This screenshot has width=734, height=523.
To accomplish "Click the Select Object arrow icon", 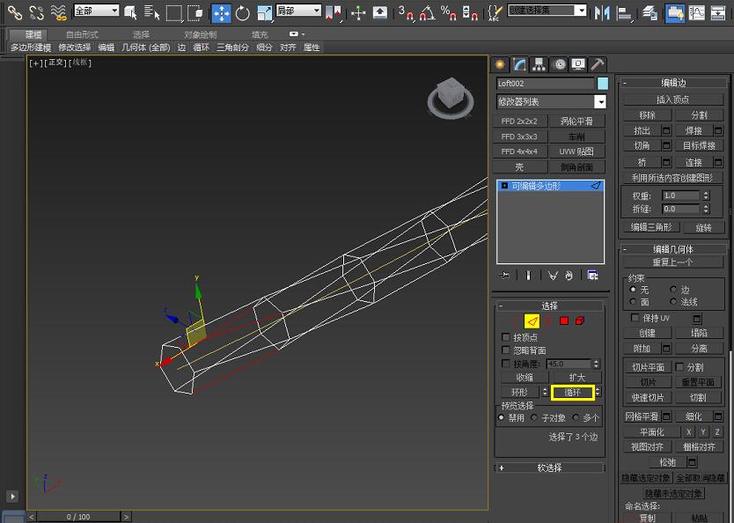I will pyautogui.click(x=131, y=12).
